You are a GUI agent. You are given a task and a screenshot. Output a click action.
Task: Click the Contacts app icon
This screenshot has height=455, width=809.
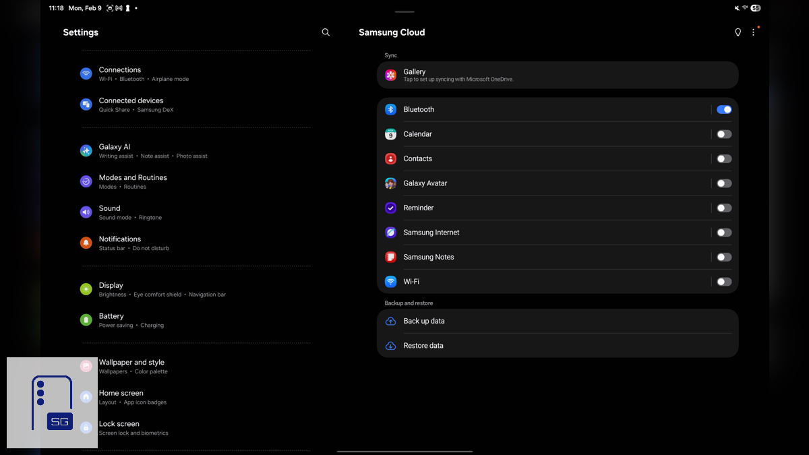390,158
